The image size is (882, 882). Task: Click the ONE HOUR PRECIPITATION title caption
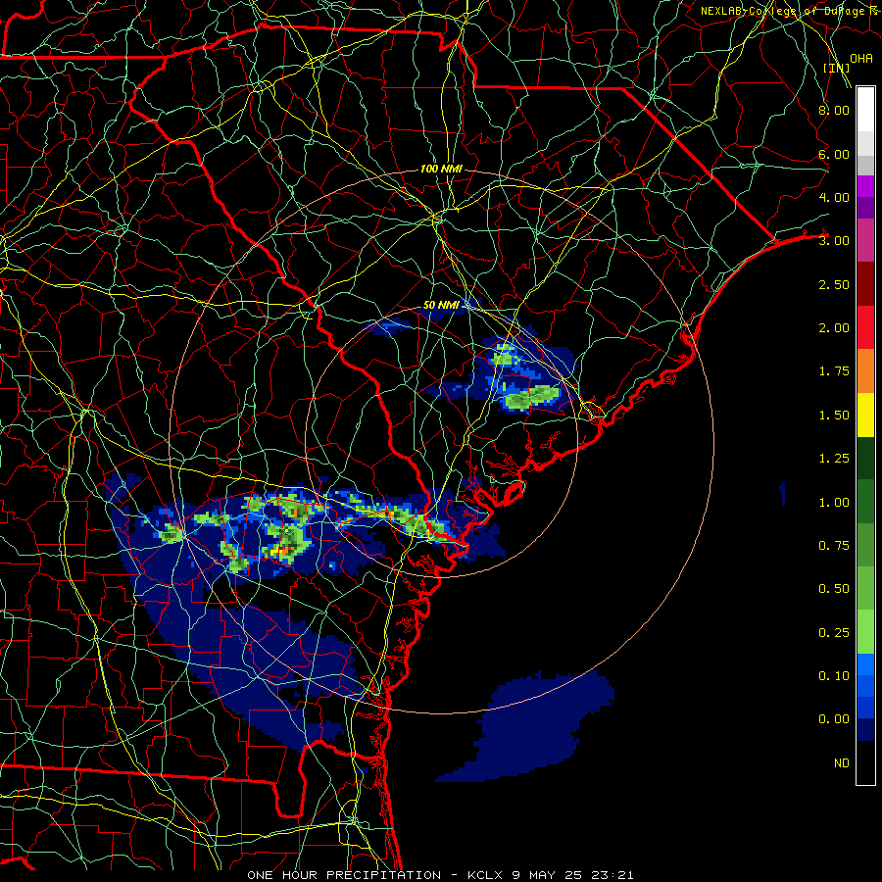coord(440,875)
